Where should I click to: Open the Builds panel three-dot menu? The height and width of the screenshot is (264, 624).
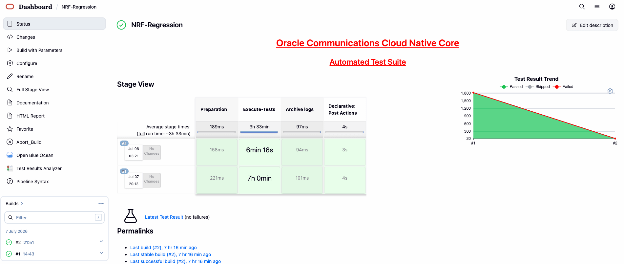pos(101,204)
